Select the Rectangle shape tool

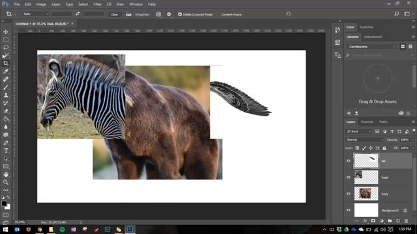[6, 166]
